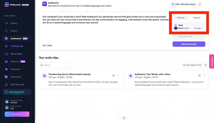Click the search magnifier icon
This screenshot has width=214, height=123.
click(42, 65)
